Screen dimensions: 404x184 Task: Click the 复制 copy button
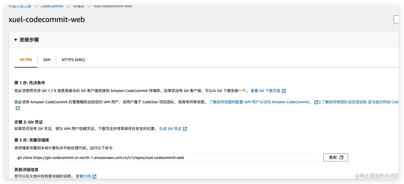point(335,157)
